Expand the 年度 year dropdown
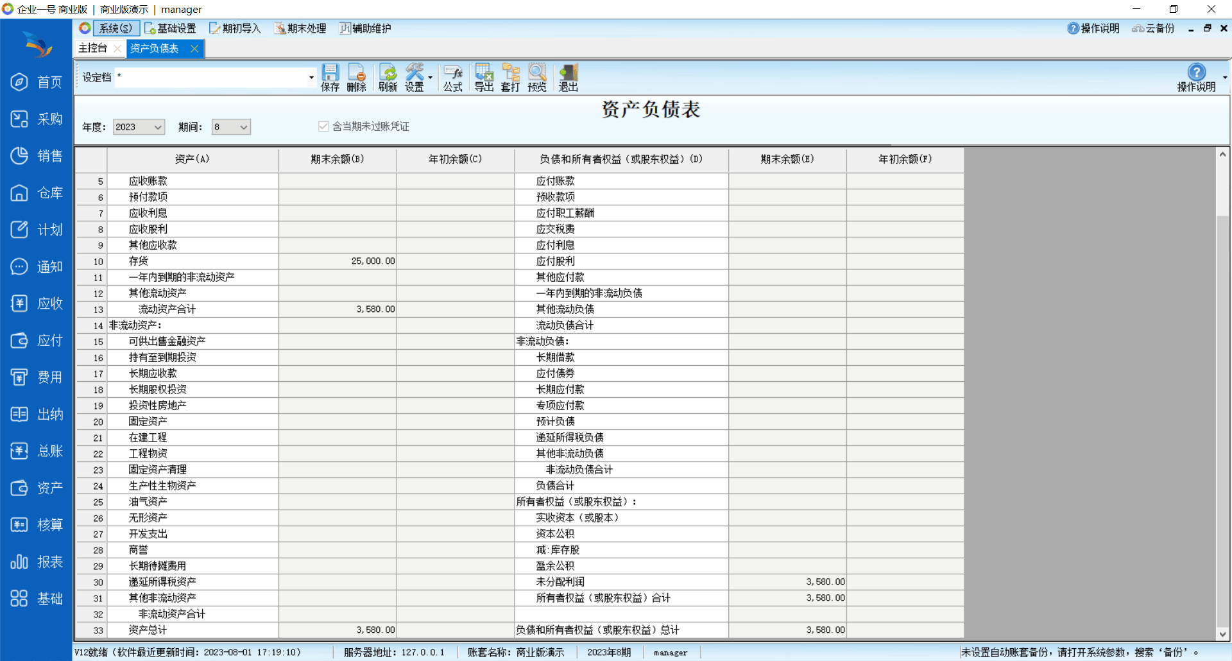Screen dimensions: 1232x661 point(157,127)
